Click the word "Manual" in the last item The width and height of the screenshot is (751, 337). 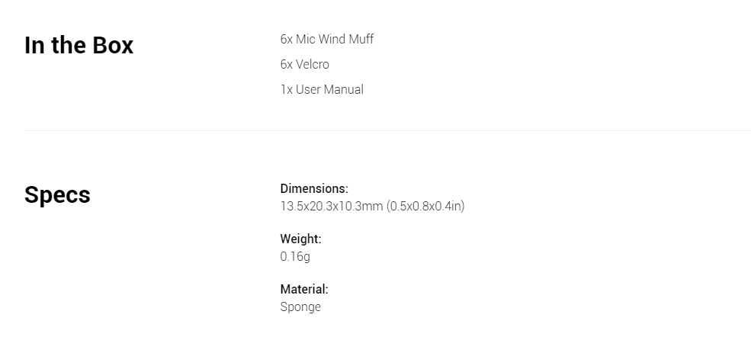(x=346, y=89)
